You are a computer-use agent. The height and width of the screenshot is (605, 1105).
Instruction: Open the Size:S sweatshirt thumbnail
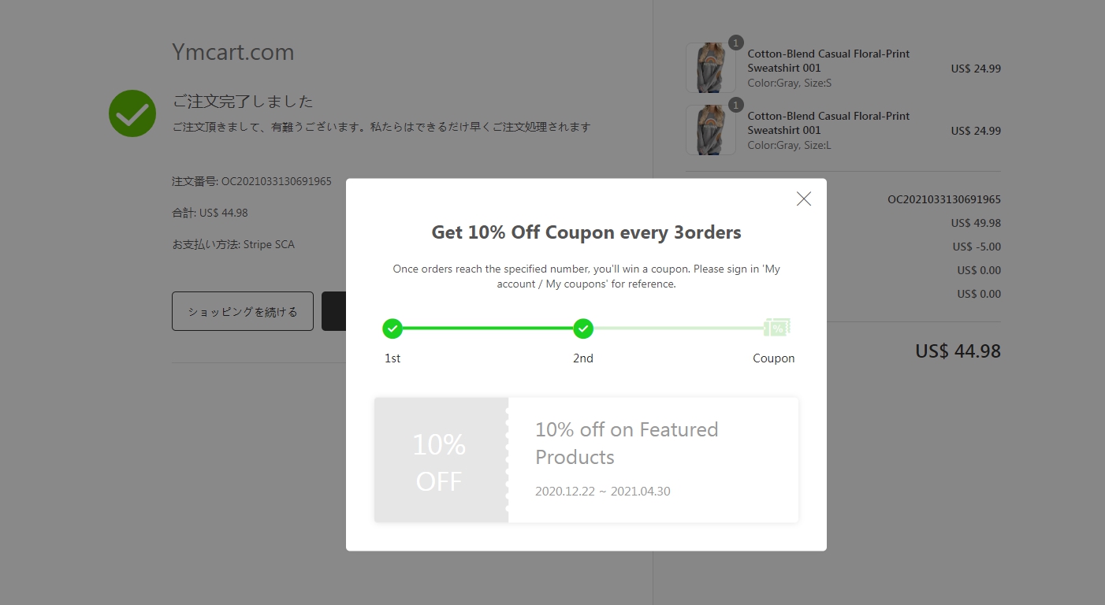click(710, 69)
